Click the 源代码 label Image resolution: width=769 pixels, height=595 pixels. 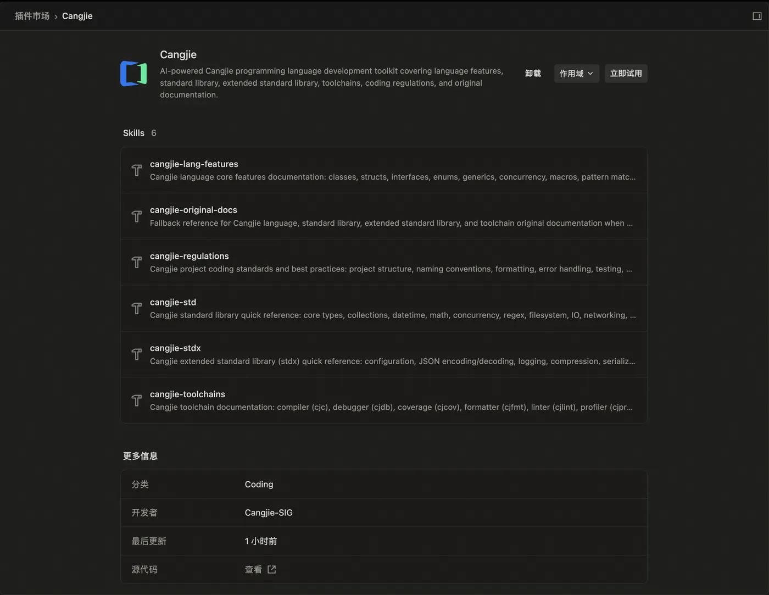tap(144, 569)
